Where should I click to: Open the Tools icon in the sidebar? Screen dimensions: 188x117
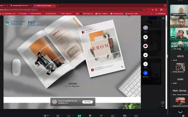[145, 46]
